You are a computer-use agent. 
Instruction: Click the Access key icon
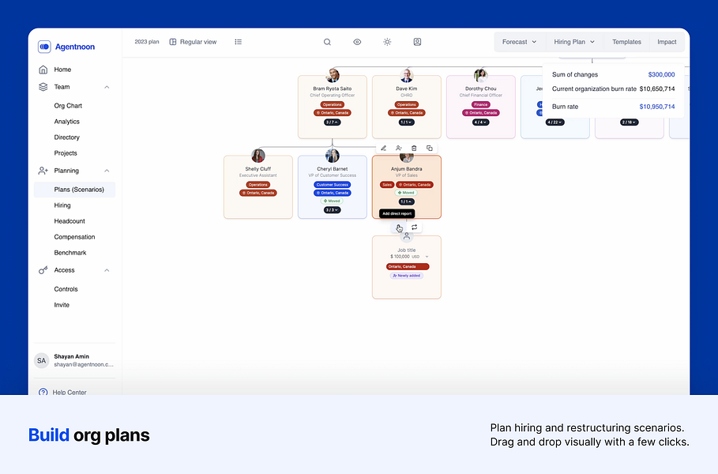[x=43, y=270]
